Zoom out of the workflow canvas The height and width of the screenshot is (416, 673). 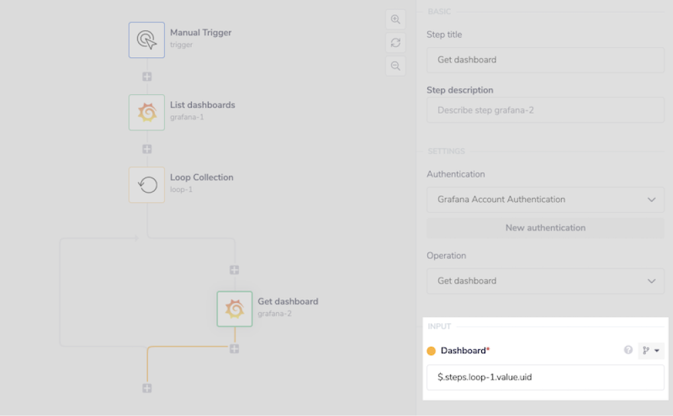pos(396,65)
